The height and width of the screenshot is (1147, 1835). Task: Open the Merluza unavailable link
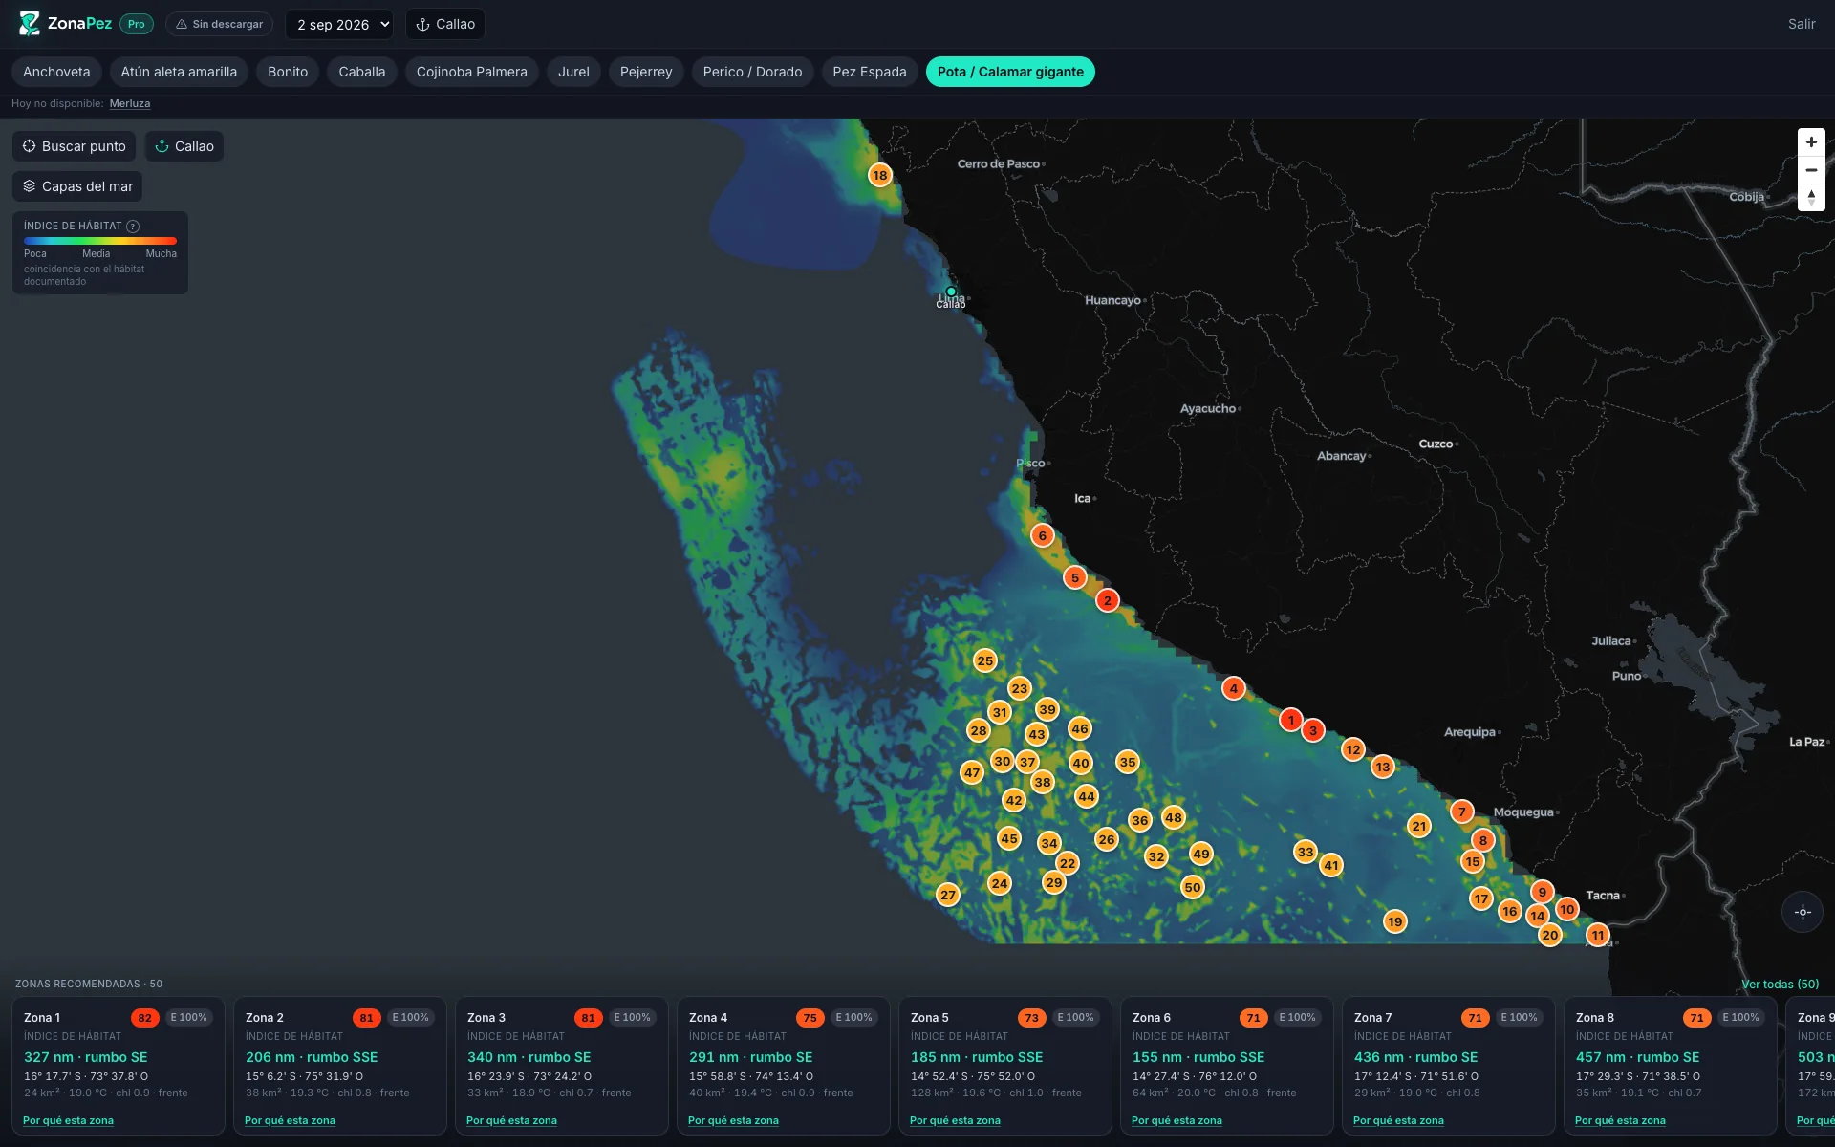pos(130,103)
